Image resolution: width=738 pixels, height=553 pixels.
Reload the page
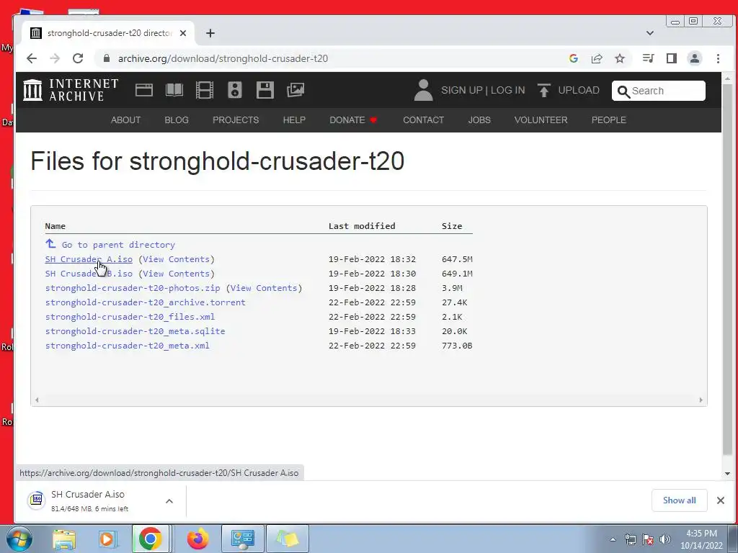pyautogui.click(x=78, y=58)
